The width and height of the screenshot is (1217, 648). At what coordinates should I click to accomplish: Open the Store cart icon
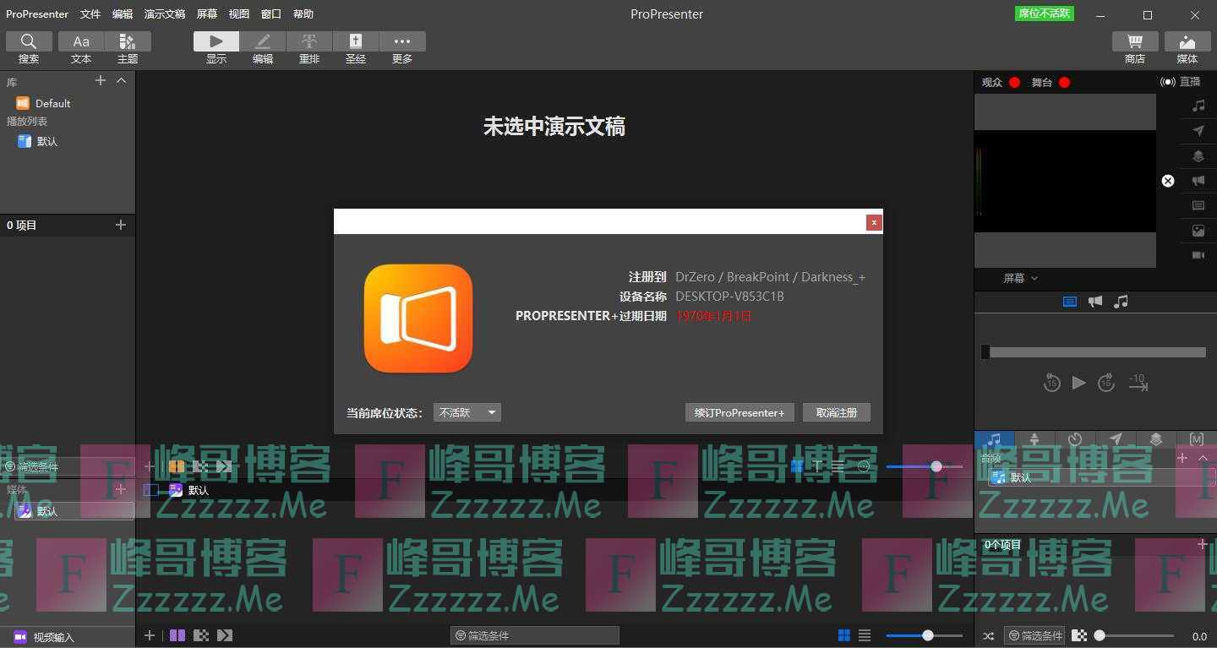(1135, 48)
